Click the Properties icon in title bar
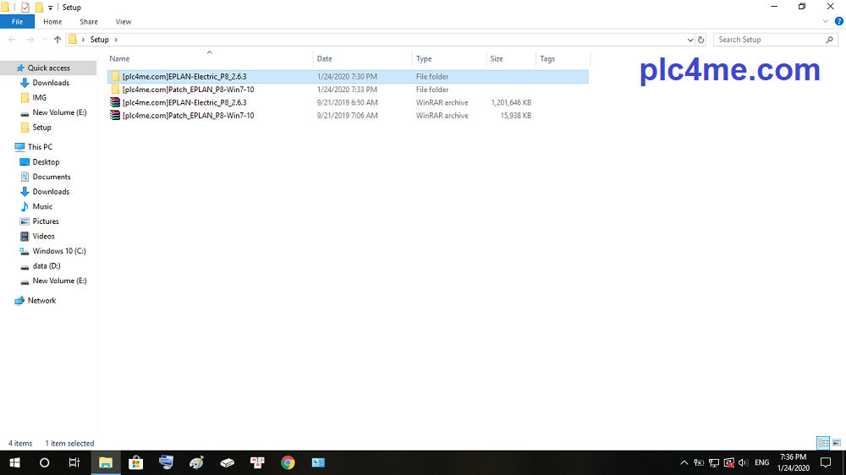846x475 pixels. [25, 8]
